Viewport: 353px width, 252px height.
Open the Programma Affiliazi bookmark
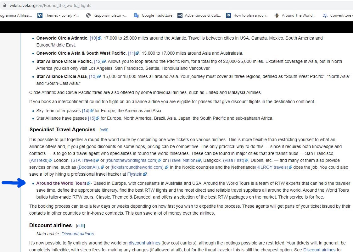point(16,15)
